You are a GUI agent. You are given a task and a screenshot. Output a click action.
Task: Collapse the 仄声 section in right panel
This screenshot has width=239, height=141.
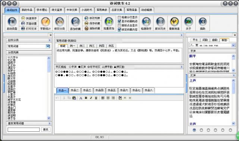point(234,75)
